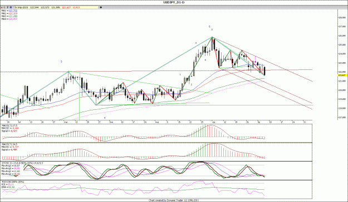Click the 124,000 price axis label
The width and height of the screenshot is (348, 202).
342,54
